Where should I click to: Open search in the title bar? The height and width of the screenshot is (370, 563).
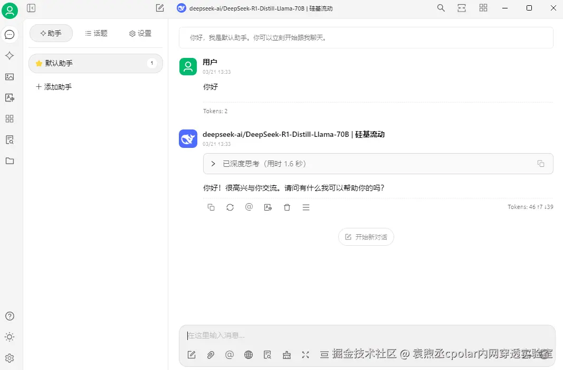(x=441, y=8)
